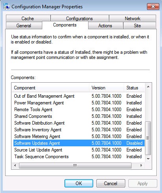Image resolution: width=162 pixels, height=193 pixels.
Task: Close the Configuration Manager Properties dialog
Action: (153, 6)
